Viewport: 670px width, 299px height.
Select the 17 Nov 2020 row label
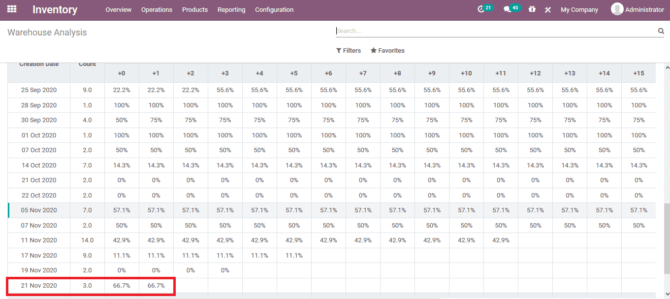tap(39, 256)
